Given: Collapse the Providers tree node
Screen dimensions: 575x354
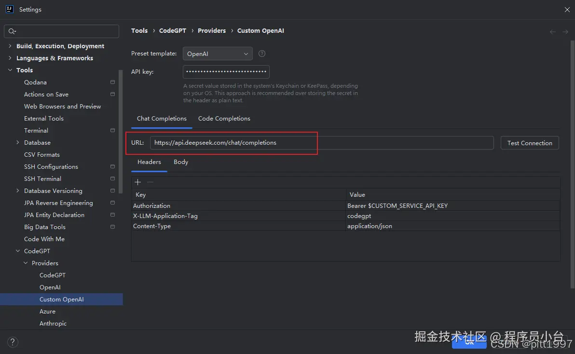Looking at the screenshot, I should [25, 263].
